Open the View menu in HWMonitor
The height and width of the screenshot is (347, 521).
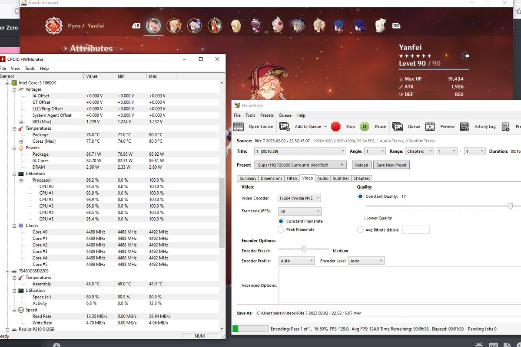pos(15,69)
